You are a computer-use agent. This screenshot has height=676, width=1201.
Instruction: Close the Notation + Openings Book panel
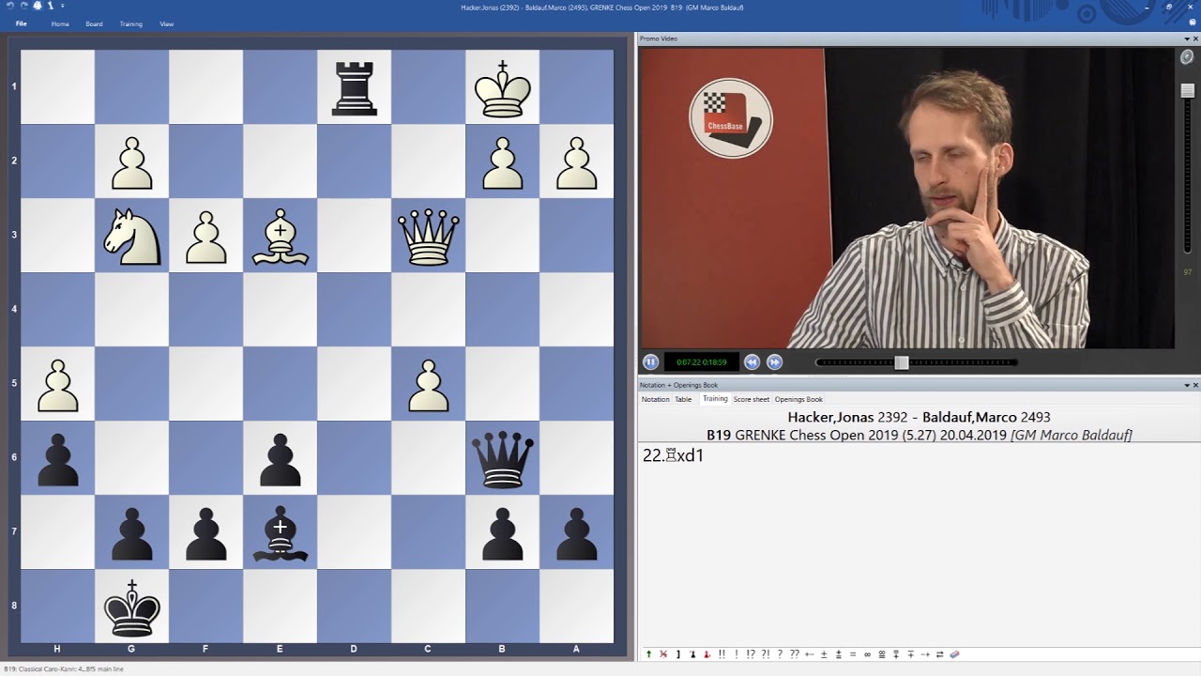click(1195, 385)
